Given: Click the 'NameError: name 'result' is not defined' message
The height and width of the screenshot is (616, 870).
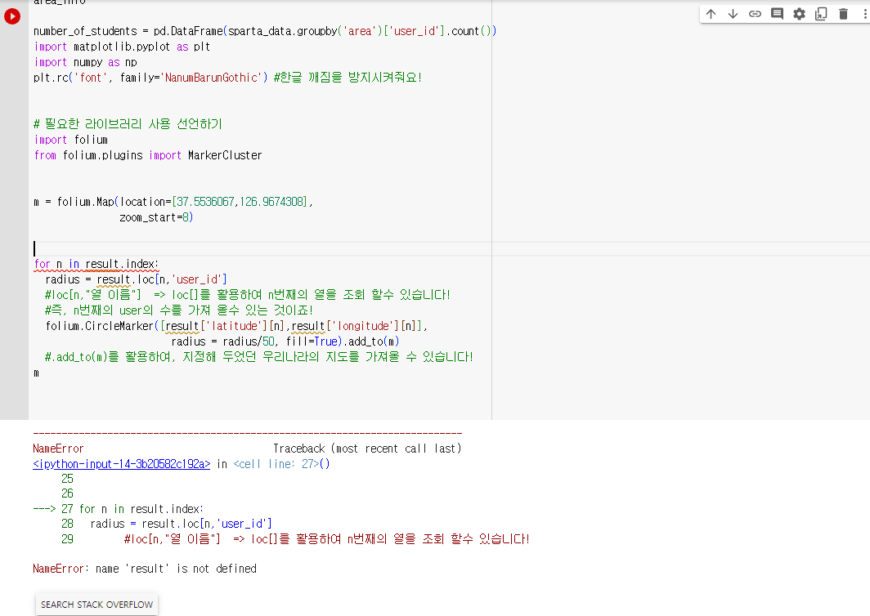Looking at the screenshot, I should point(145,569).
